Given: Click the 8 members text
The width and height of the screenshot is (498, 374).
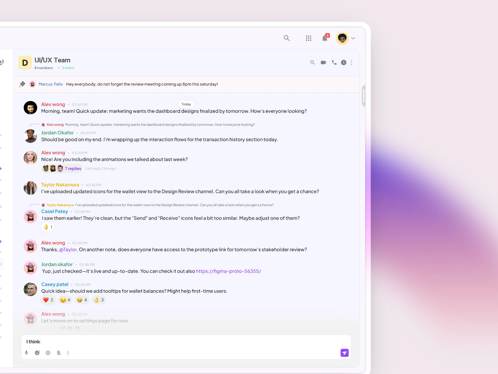Looking at the screenshot, I should coord(44,68).
